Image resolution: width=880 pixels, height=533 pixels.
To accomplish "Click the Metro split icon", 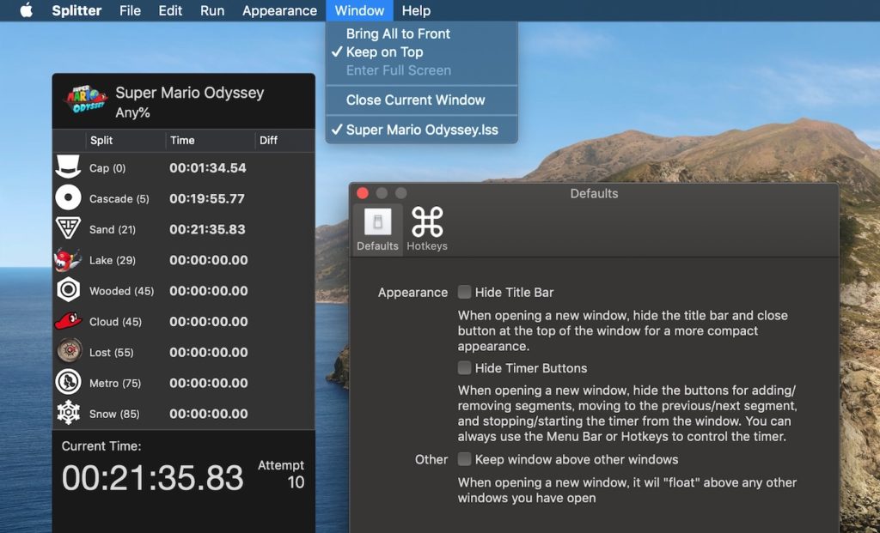I will pos(68,383).
